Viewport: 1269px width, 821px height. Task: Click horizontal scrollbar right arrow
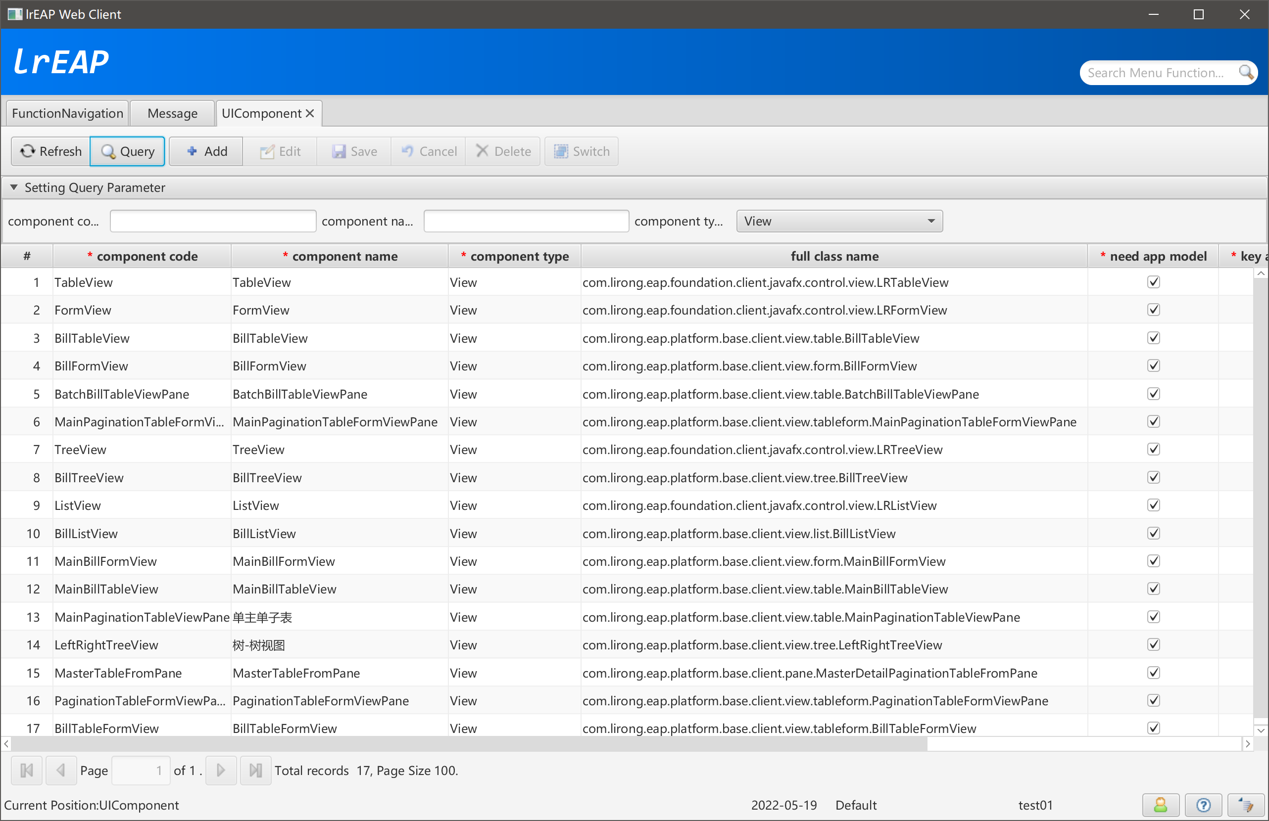click(1248, 744)
